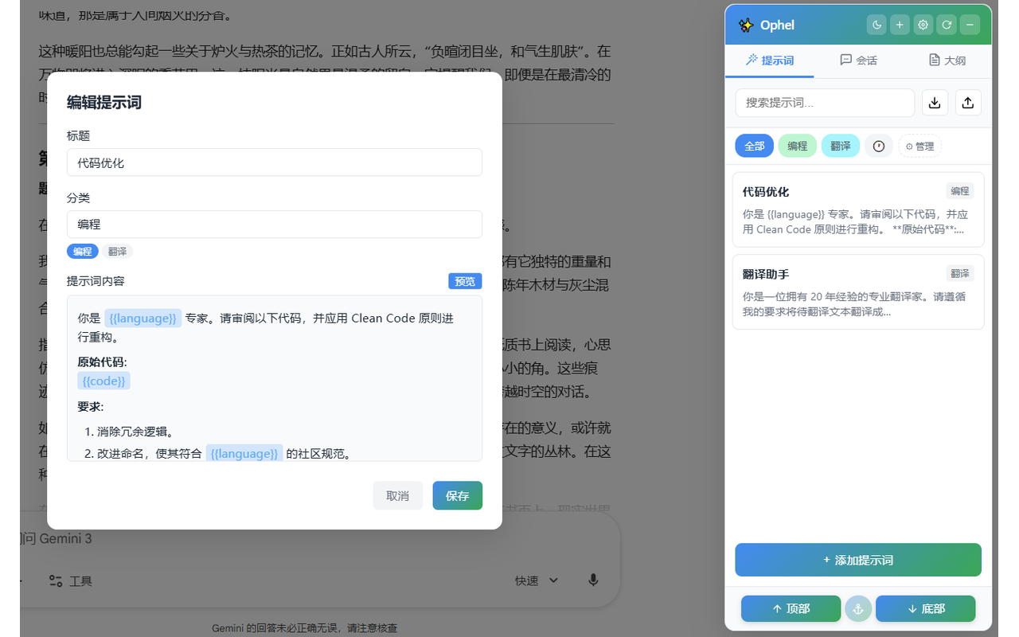This screenshot has height=637, width=1019.
Task: Switch to the 大纲 tab
Action: [947, 60]
